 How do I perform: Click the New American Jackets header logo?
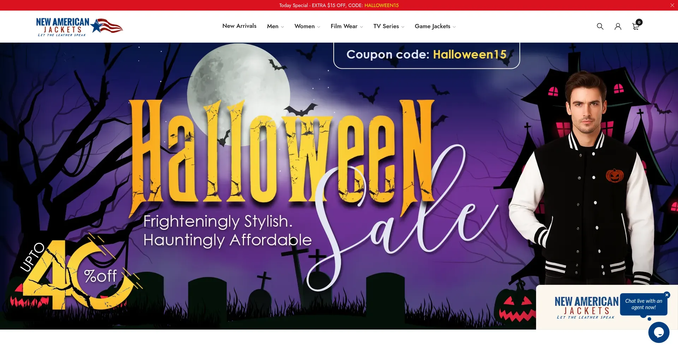point(79,27)
